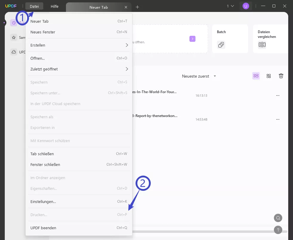
Task: Choose Tab schließen menu entry
Action: point(79,154)
